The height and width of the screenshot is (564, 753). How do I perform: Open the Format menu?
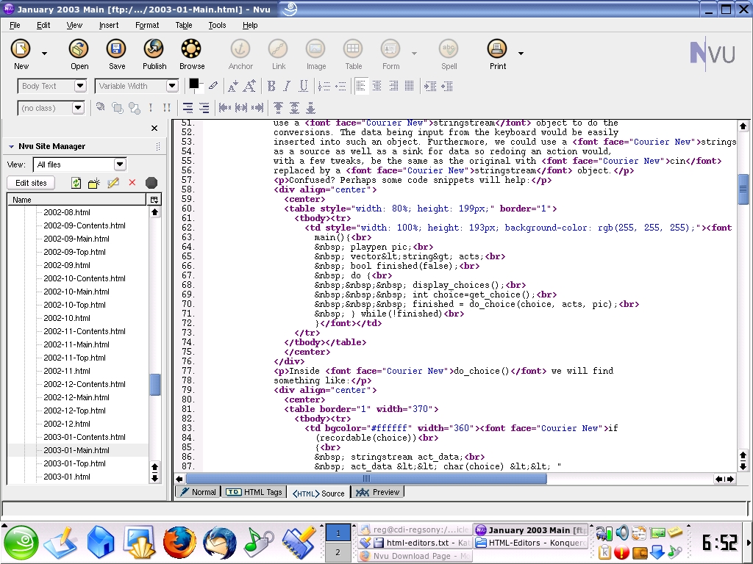tap(147, 25)
